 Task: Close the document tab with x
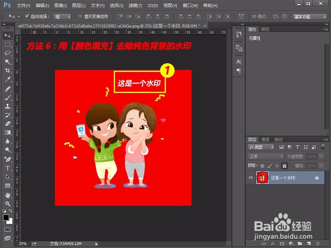pyautogui.click(x=205, y=26)
